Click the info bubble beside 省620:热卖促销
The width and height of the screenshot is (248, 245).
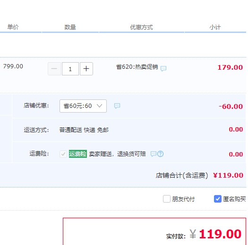[x=163, y=68]
